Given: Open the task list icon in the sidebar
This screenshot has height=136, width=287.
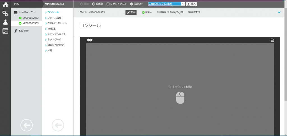Looking at the screenshot, I should click(5, 31).
